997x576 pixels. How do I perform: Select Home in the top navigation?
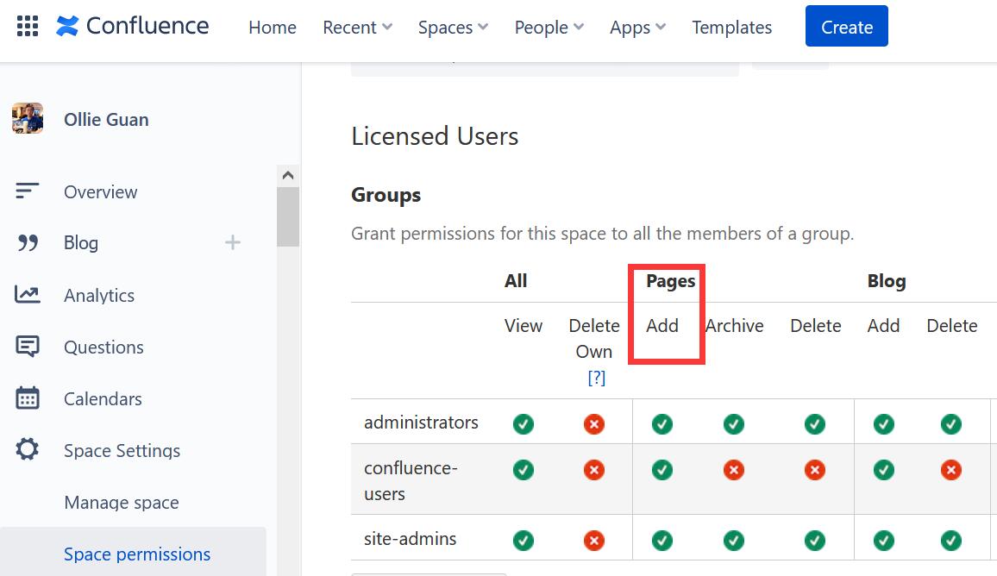272,27
